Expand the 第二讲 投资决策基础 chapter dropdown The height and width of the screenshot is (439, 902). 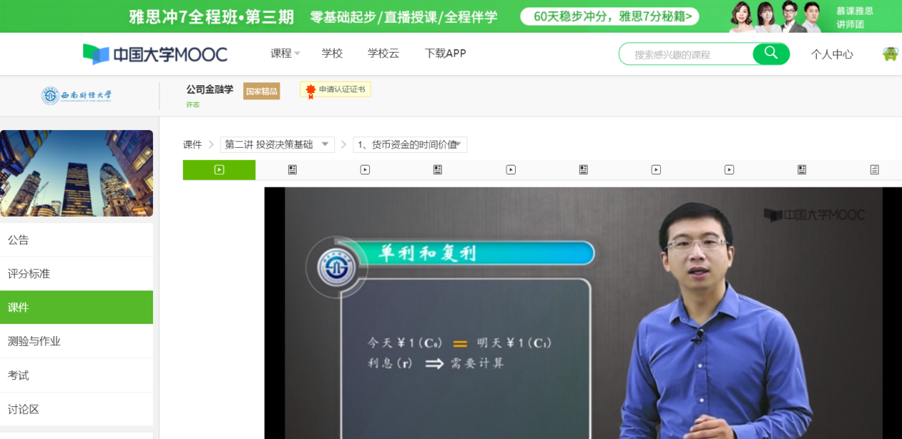click(x=277, y=144)
